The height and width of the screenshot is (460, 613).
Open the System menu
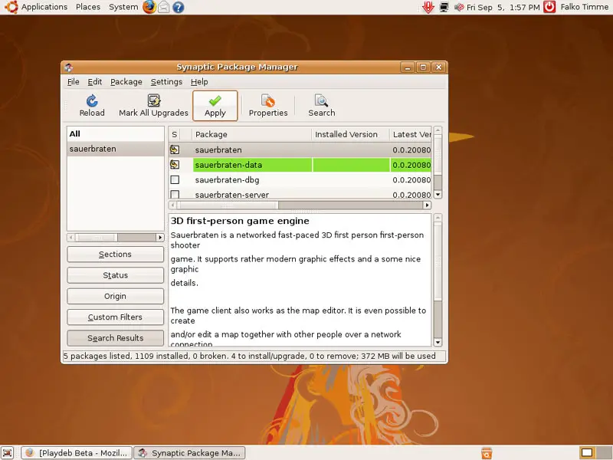(x=123, y=7)
